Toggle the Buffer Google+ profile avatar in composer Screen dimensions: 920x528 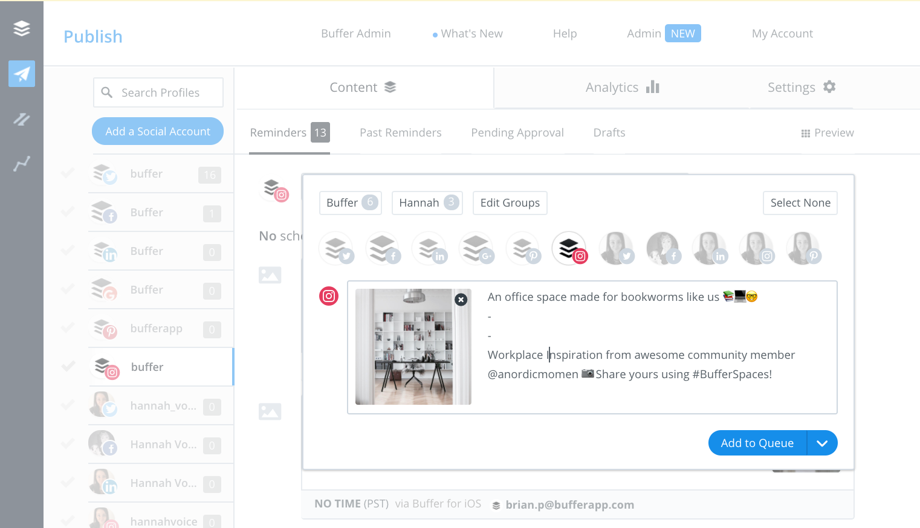coord(477,248)
